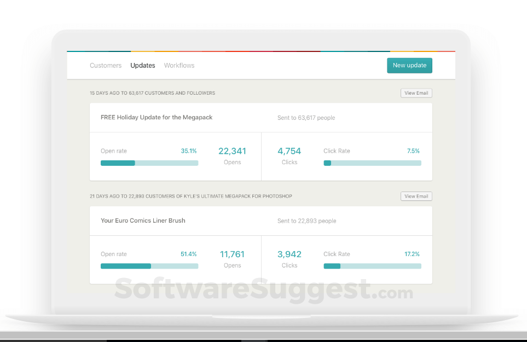Switch to the Customers tab
Viewport: 527px width, 342px height.
click(106, 65)
